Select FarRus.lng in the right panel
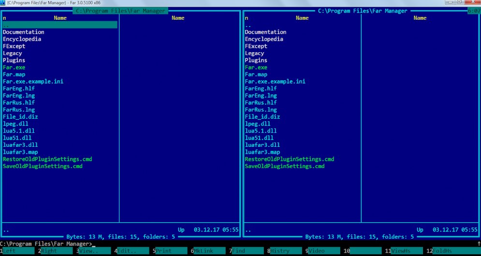Screen dimensions: 481x256 click(261, 110)
